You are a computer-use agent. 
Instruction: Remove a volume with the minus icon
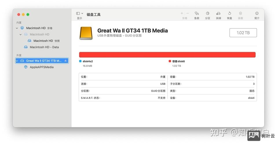(188, 13)
